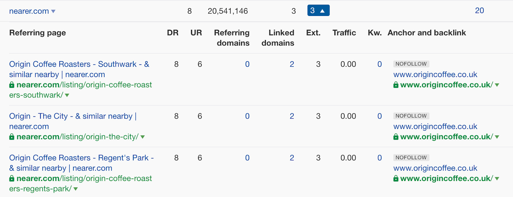
Task: Click referring domains 0 in The City row
Action: (247, 116)
